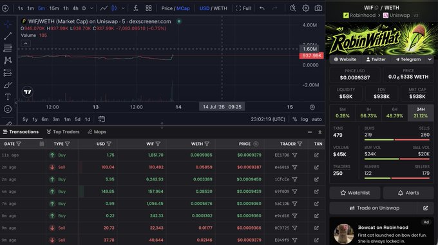Switch chart to MCap mode

[183, 8]
